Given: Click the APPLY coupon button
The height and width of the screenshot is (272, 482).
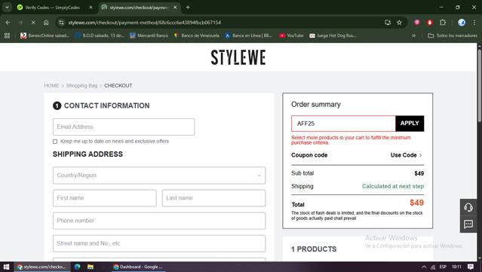Looking at the screenshot, I should click(410, 124).
